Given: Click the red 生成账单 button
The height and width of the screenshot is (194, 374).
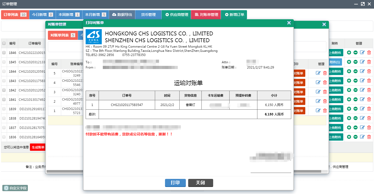Looking at the screenshot, I should coord(38,147).
